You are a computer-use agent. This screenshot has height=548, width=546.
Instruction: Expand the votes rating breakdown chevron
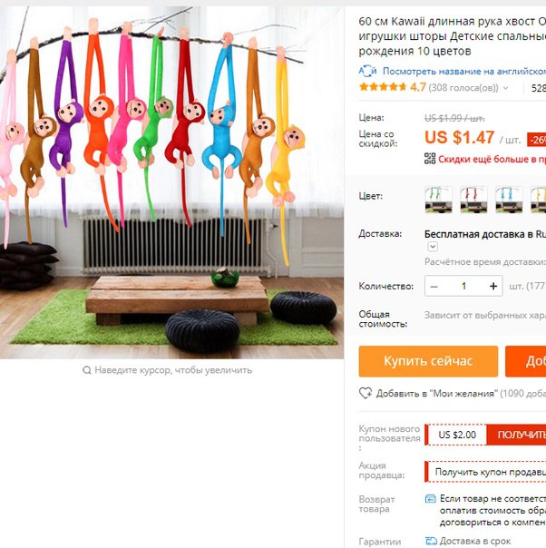click(x=505, y=88)
